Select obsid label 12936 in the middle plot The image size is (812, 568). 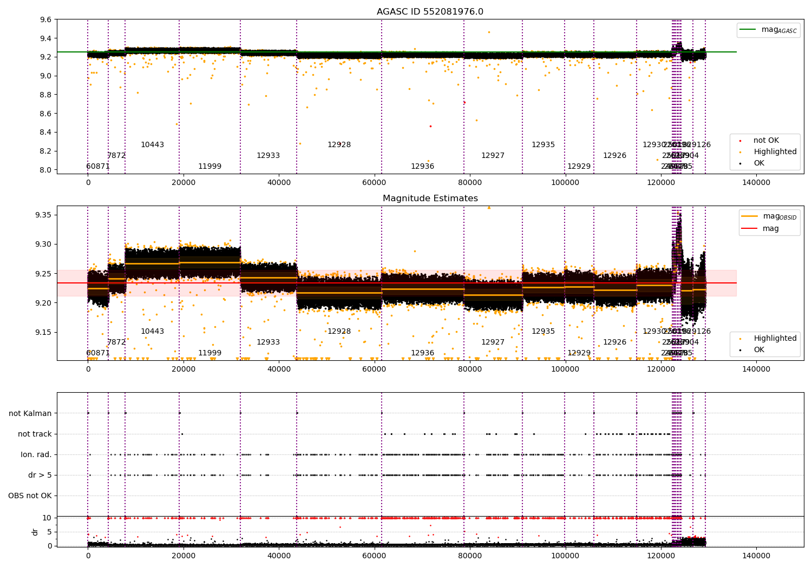point(422,353)
